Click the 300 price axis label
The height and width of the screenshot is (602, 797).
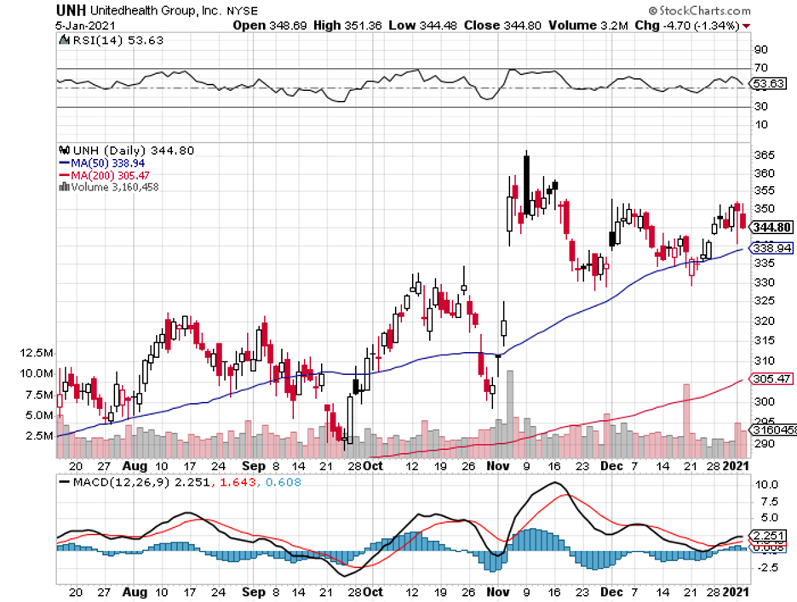[x=764, y=401]
